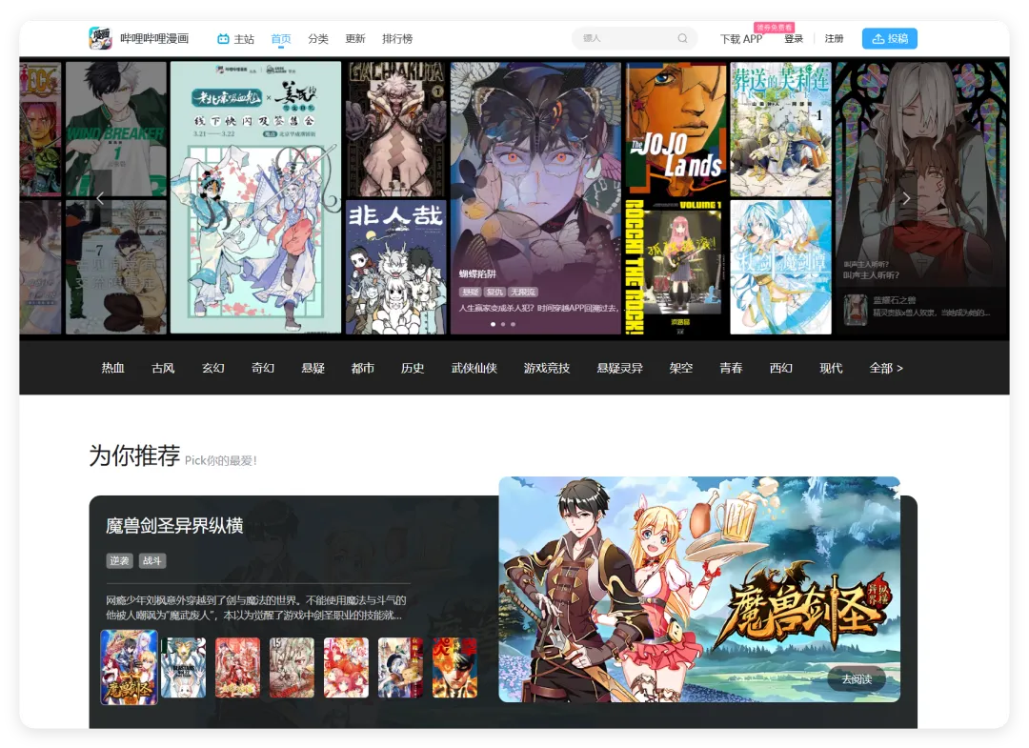This screenshot has width=1029, height=748.
Task: Select the 玄幻 genre
Action: [x=212, y=368]
